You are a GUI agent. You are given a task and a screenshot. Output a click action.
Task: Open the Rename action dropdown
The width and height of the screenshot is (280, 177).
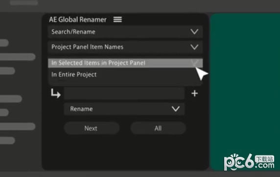[124, 109]
